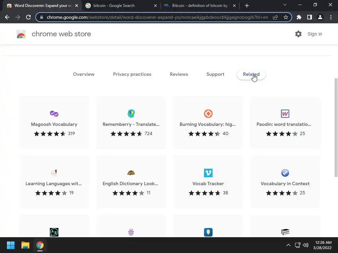Open the Magoosh Vocabulary title link

(x=54, y=124)
